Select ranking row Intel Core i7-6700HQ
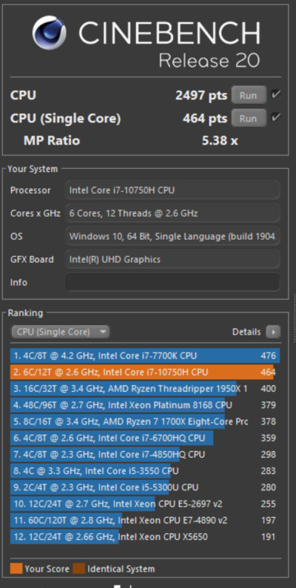 tap(145, 438)
